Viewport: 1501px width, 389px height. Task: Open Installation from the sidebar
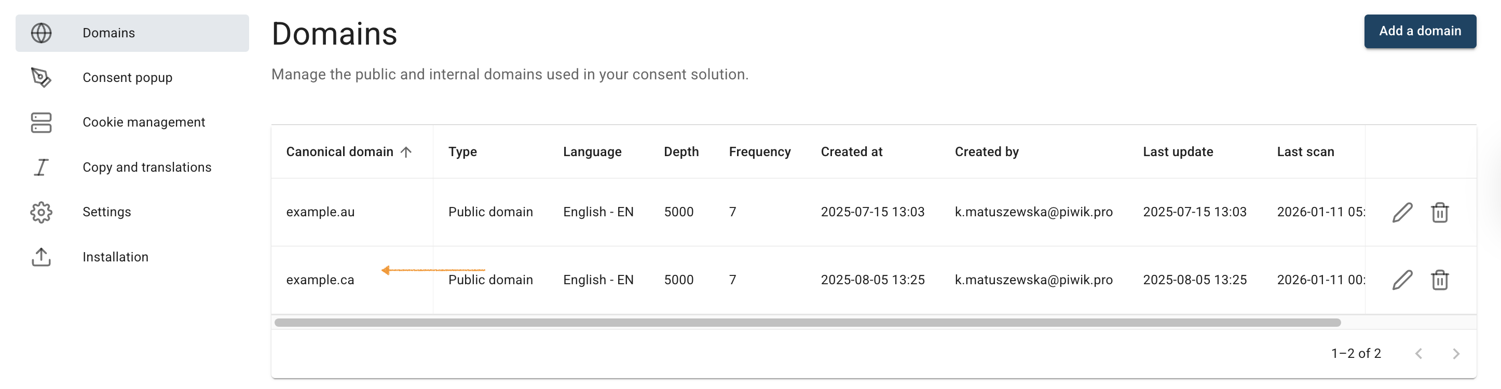[x=116, y=257]
